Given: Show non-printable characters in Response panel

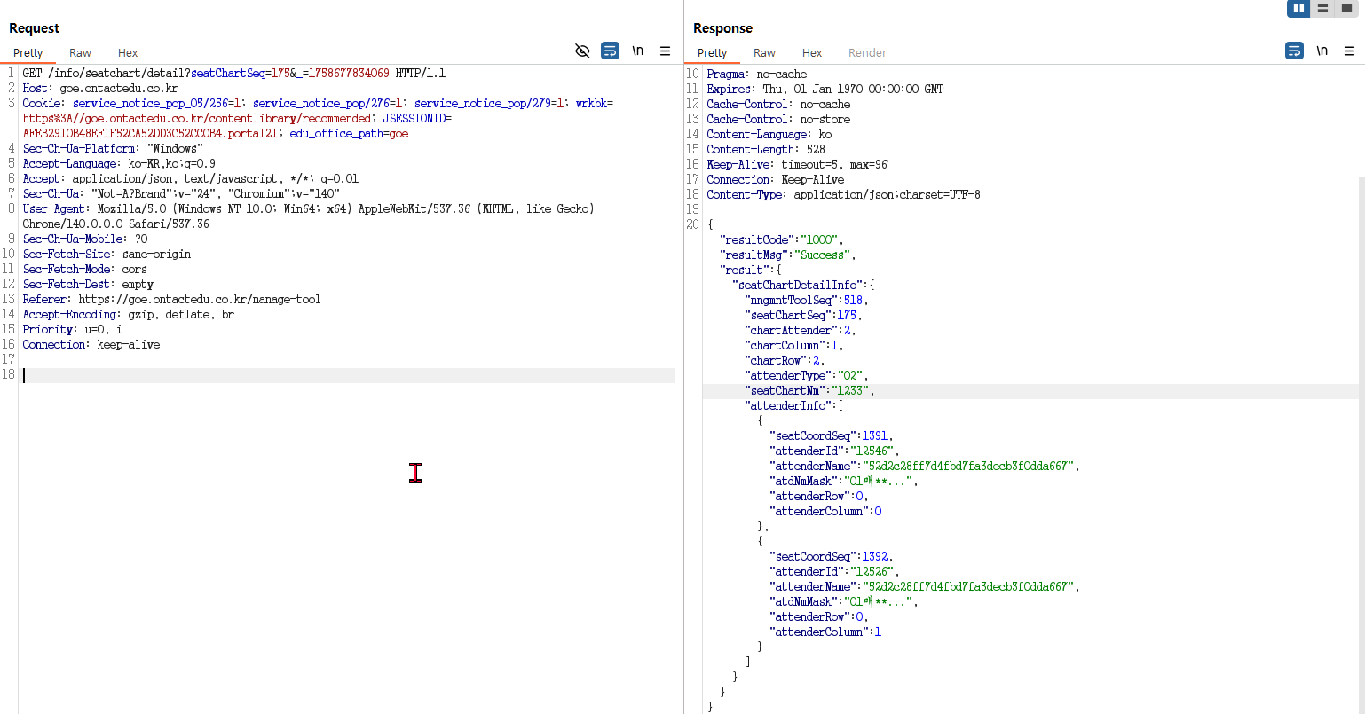Looking at the screenshot, I should pos(1322,51).
